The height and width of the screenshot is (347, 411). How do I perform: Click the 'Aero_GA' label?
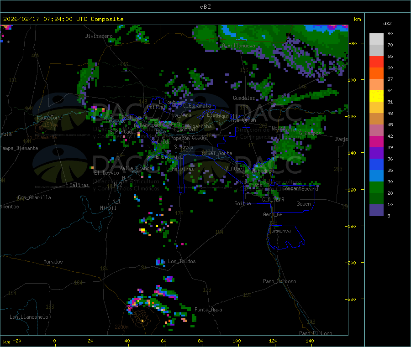273,214
